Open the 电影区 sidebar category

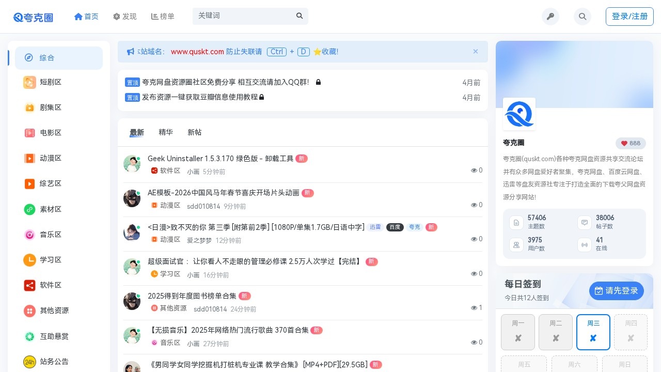pyautogui.click(x=51, y=133)
